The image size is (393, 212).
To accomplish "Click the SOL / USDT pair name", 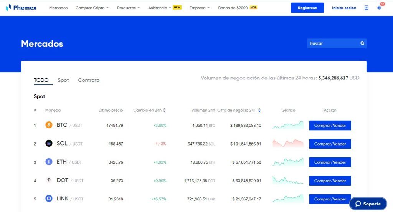I will 69,144.
